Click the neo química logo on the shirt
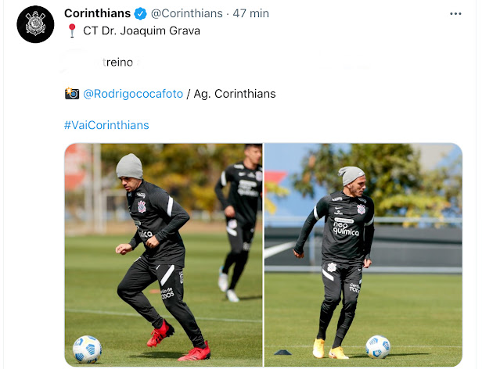Screen dimensions: 500x369 [346, 228]
